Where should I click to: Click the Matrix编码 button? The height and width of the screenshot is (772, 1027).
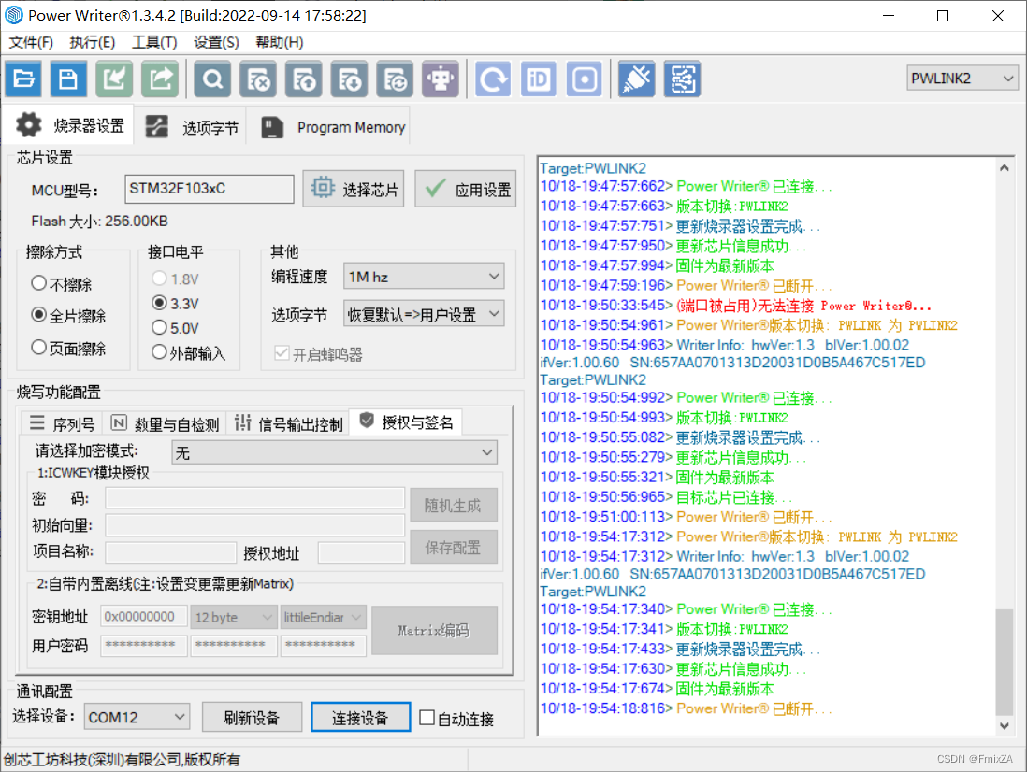click(434, 630)
